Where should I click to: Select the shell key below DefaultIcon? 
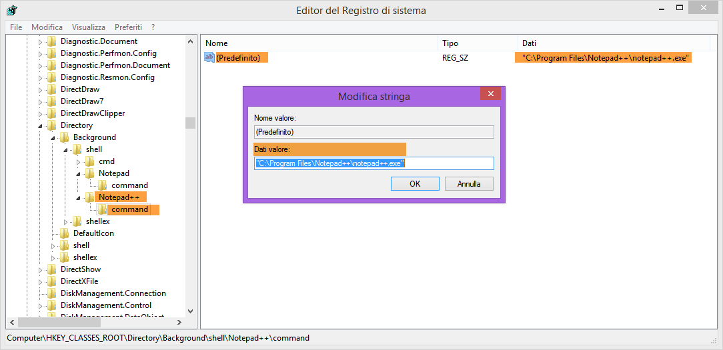pyautogui.click(x=81, y=245)
